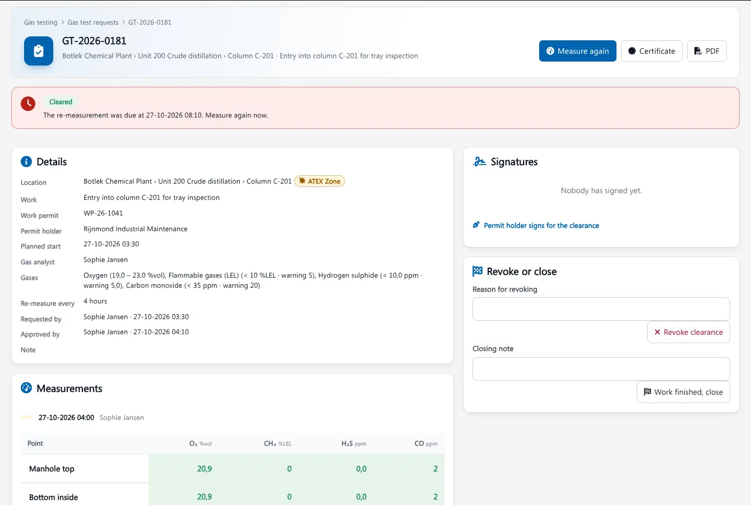Click the ATEX Zone badge
Screen dimensions: 751x505
[x=319, y=181]
